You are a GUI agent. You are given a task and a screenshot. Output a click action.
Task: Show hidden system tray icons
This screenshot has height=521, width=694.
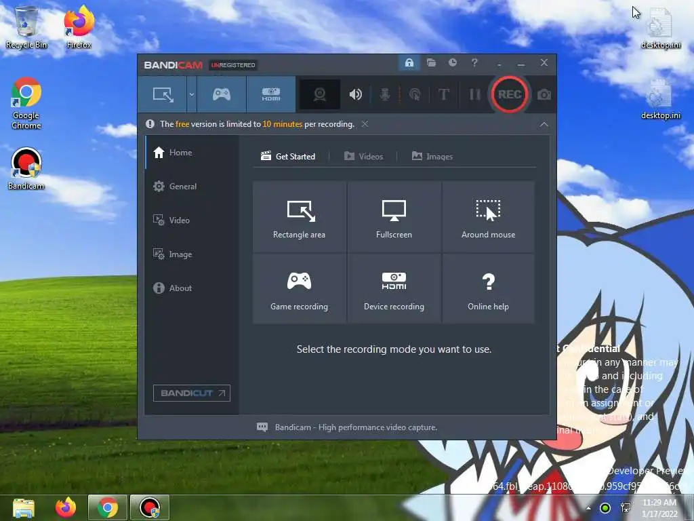588,508
